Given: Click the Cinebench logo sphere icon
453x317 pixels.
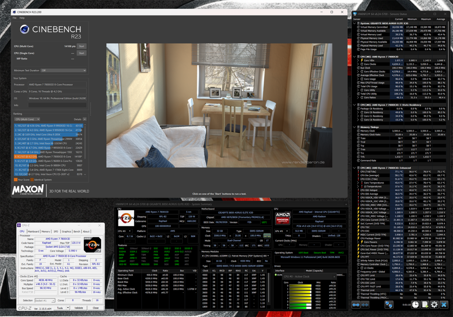Looking at the screenshot, I should (x=25, y=29).
